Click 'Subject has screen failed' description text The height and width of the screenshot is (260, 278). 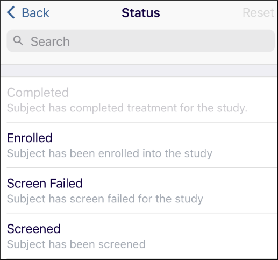point(105,199)
